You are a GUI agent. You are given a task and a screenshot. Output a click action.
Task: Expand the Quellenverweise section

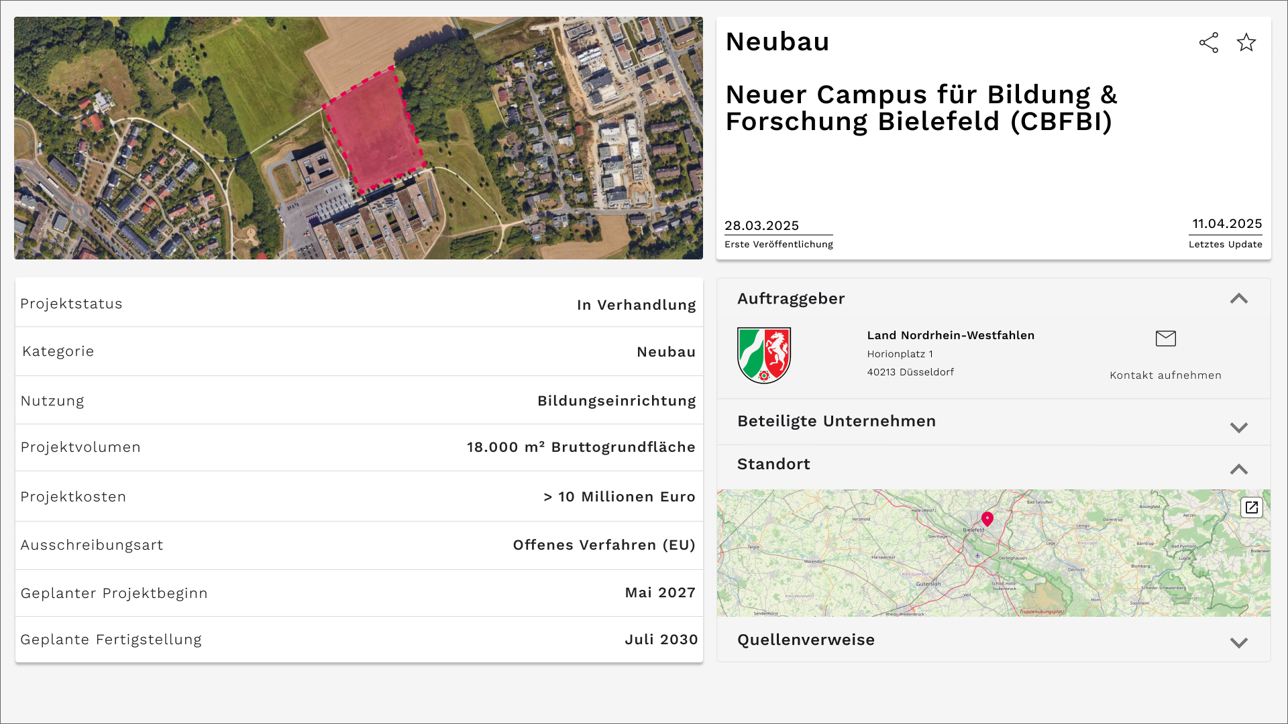tap(1238, 642)
